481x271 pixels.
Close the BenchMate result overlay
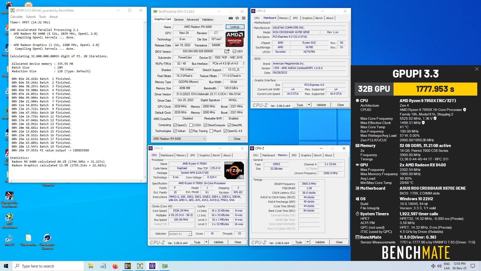(476, 69)
